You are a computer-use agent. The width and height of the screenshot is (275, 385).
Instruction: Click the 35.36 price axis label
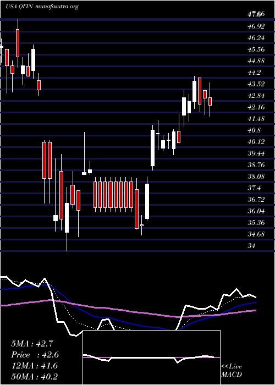point(256,222)
